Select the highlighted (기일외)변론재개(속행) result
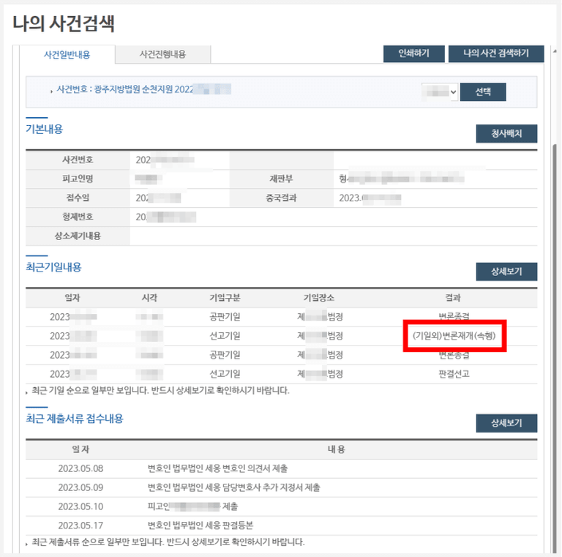Image resolution: width=562 pixels, height=557 pixels. pos(454,336)
